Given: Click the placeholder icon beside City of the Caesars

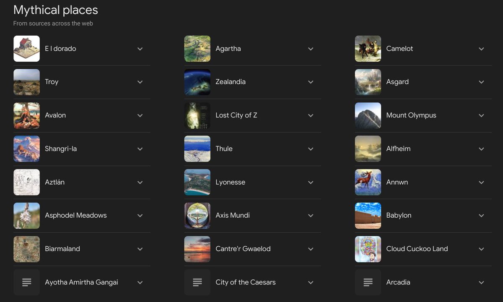Looking at the screenshot, I should pyautogui.click(x=197, y=282).
